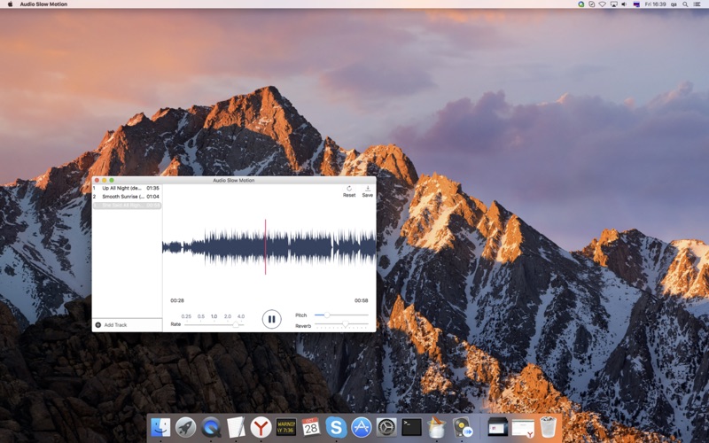
Task: Open the Audio Slow Motion menu
Action: click(43, 4)
